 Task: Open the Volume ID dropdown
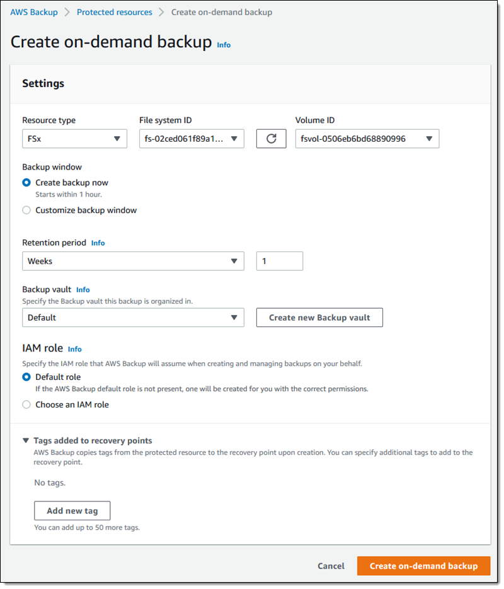tap(367, 139)
